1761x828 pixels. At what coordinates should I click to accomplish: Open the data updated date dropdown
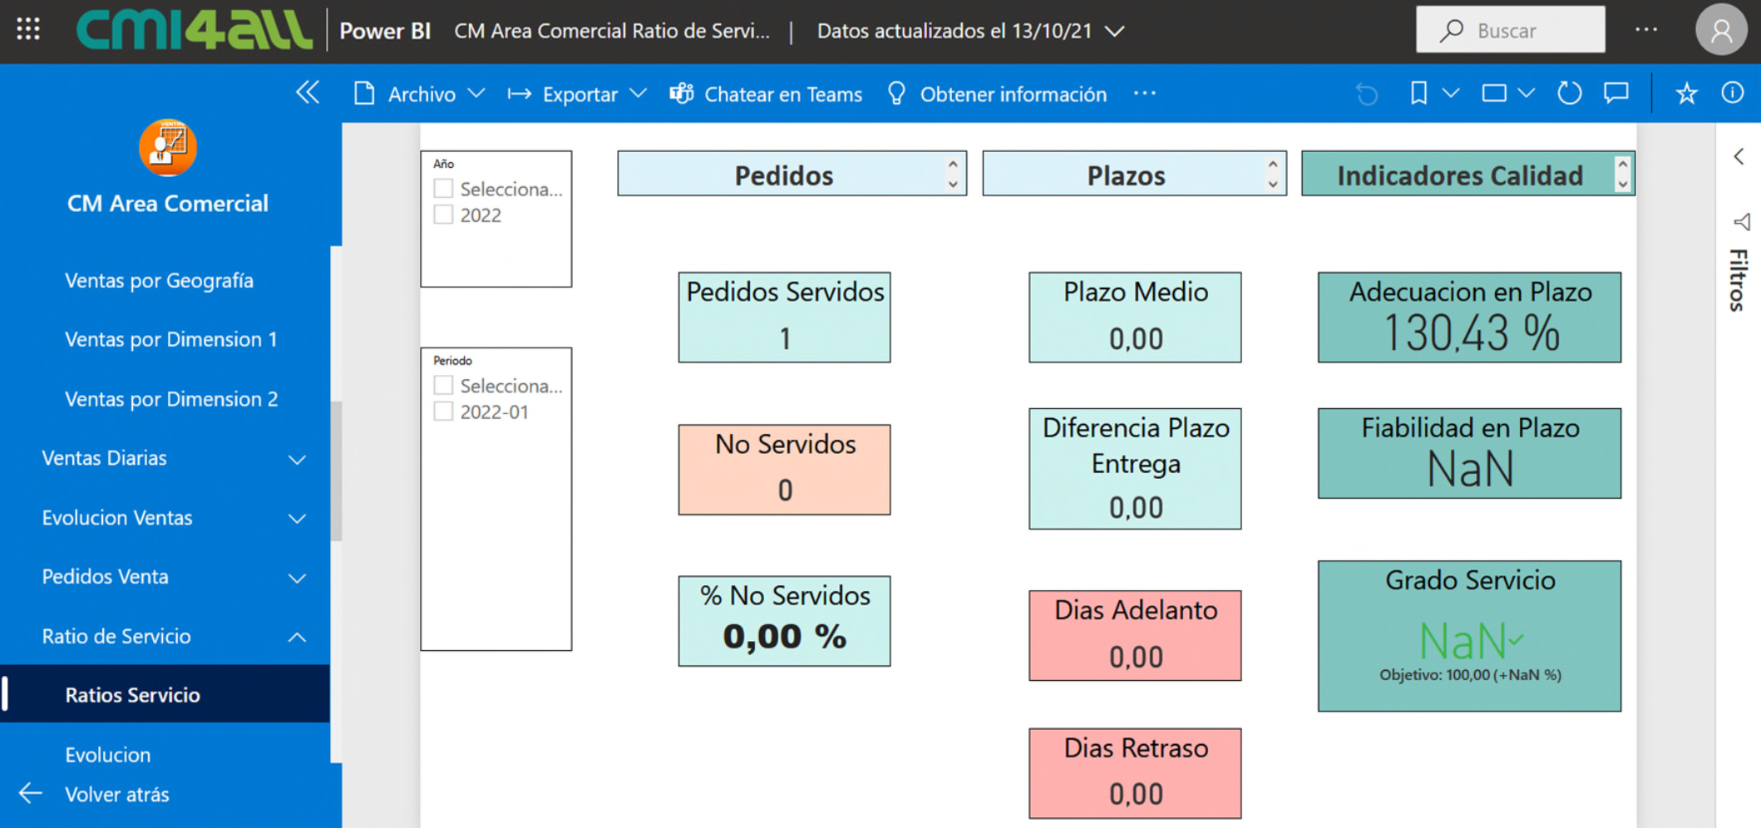coord(1115,32)
